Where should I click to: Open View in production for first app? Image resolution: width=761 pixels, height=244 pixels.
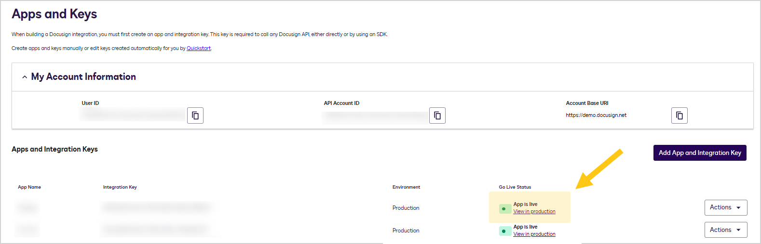[x=534, y=212]
